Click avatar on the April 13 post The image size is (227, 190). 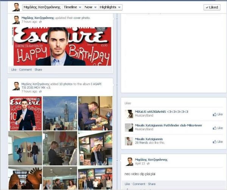point(129,162)
